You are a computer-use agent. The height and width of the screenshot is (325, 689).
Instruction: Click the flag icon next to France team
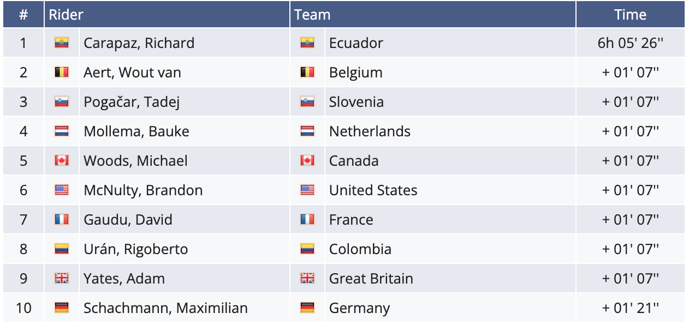[307, 220]
